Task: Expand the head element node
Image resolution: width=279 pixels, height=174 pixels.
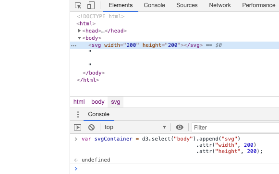Action: 79,31
